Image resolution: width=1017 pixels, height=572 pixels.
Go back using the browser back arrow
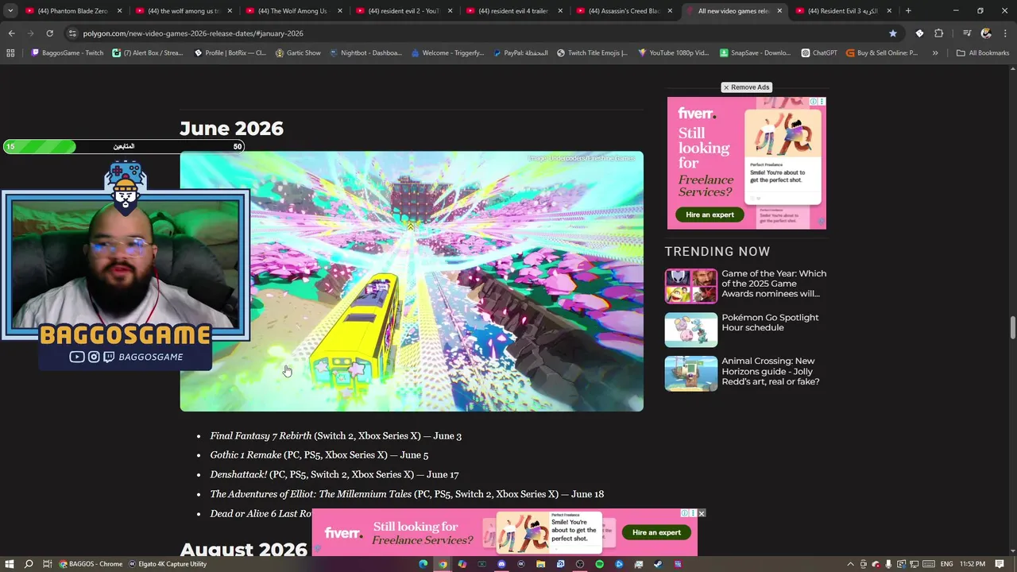(11, 33)
